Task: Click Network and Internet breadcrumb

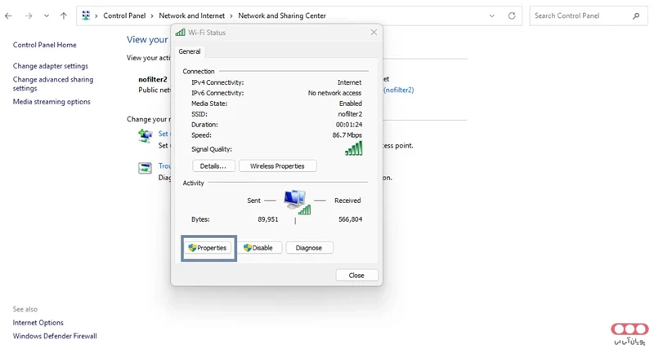Action: (192, 15)
